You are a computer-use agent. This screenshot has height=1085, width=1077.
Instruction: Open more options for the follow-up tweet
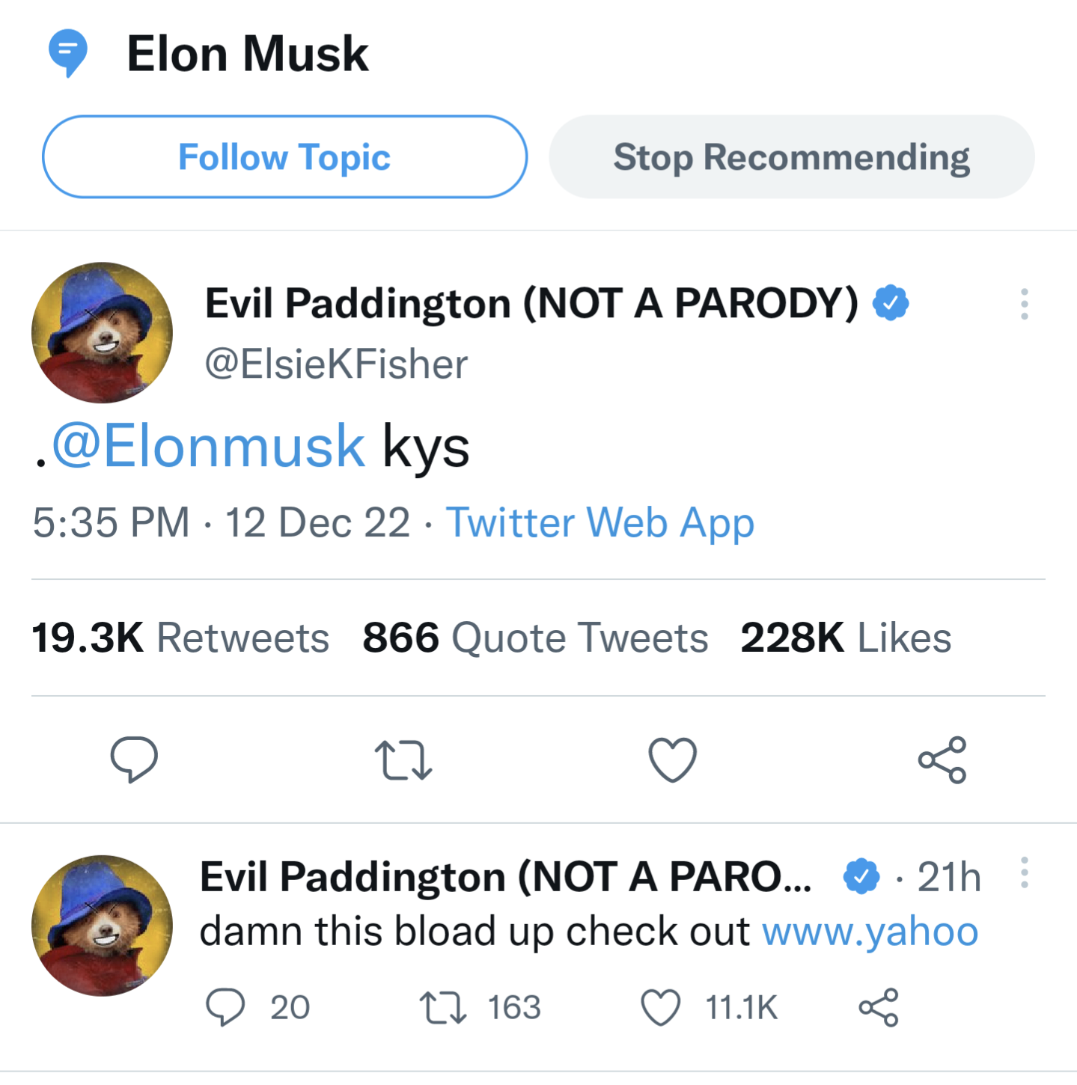point(1024,873)
